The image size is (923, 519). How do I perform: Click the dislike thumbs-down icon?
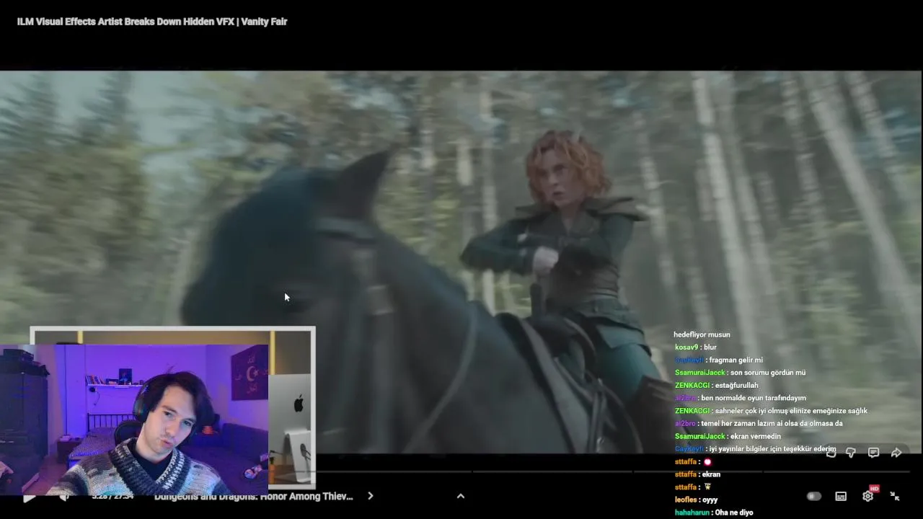click(x=851, y=453)
